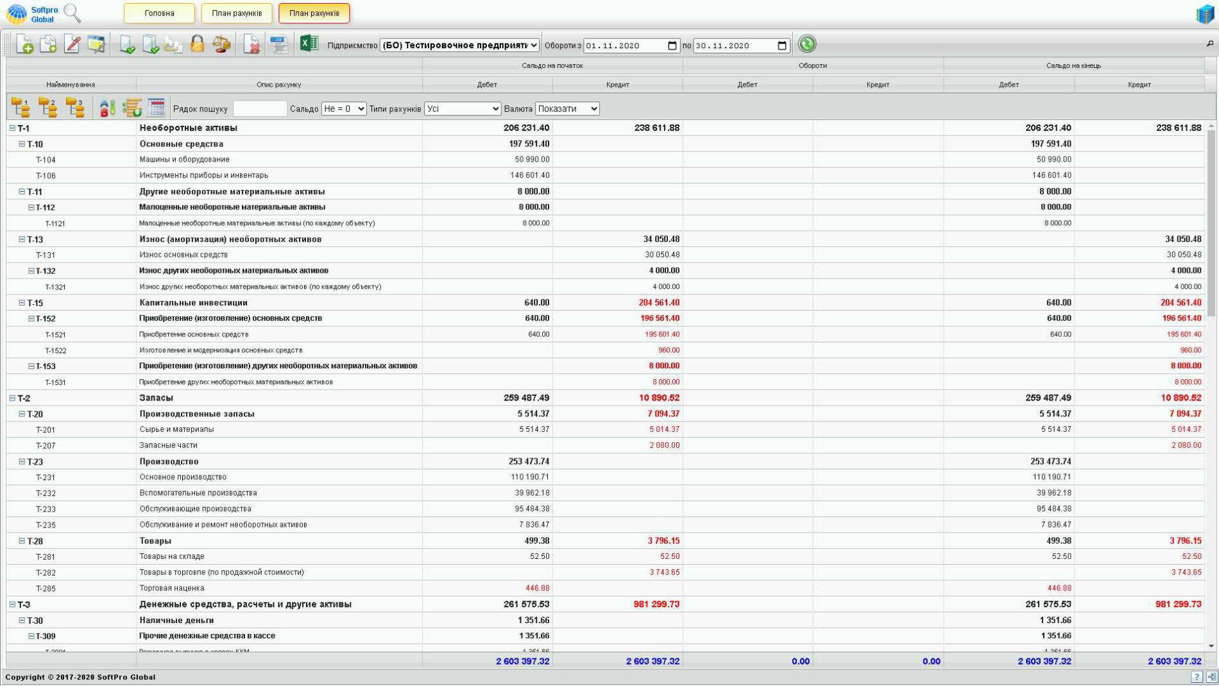Image resolution: width=1219 pixels, height=686 pixels.
Task: Click the table grid view icon
Action: [x=156, y=107]
